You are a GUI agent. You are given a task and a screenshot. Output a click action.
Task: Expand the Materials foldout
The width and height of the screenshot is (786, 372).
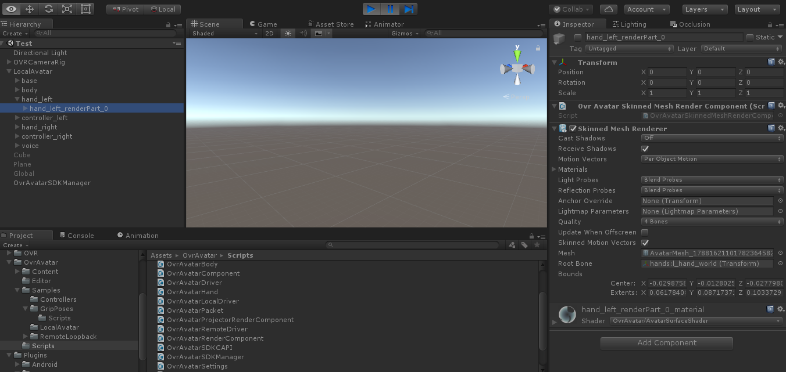tap(554, 169)
